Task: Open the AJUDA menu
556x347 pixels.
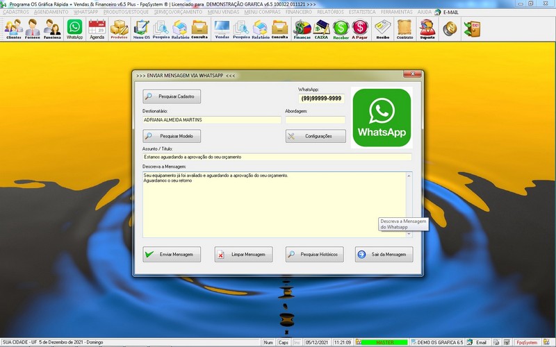Action: [425, 12]
